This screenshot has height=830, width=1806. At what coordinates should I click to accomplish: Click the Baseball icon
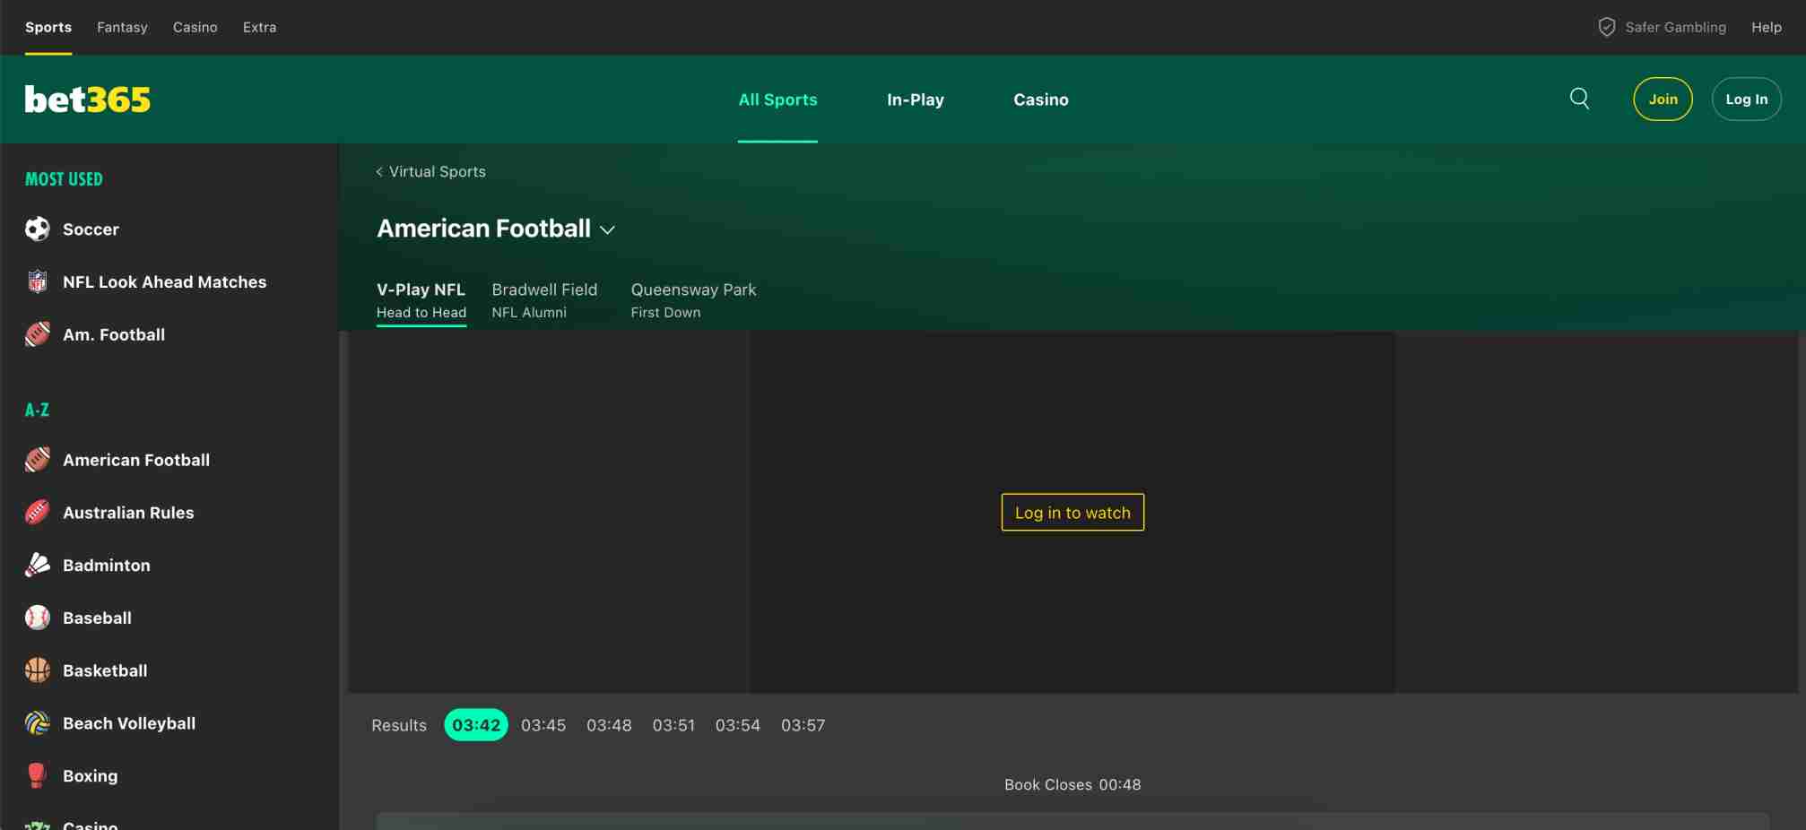point(38,618)
